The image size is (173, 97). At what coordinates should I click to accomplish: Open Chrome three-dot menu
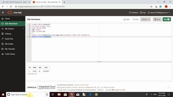[x=170, y=6]
